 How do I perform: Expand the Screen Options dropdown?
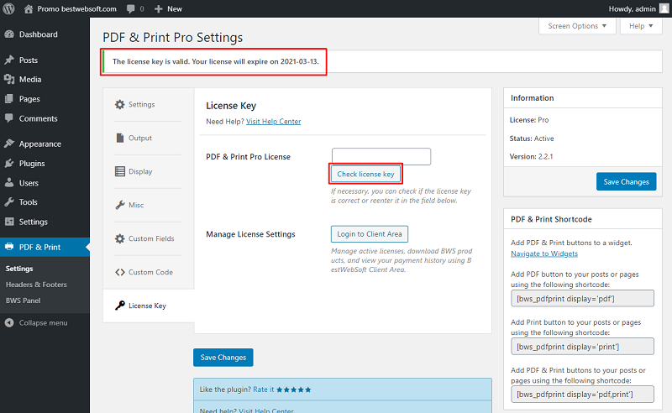577,26
